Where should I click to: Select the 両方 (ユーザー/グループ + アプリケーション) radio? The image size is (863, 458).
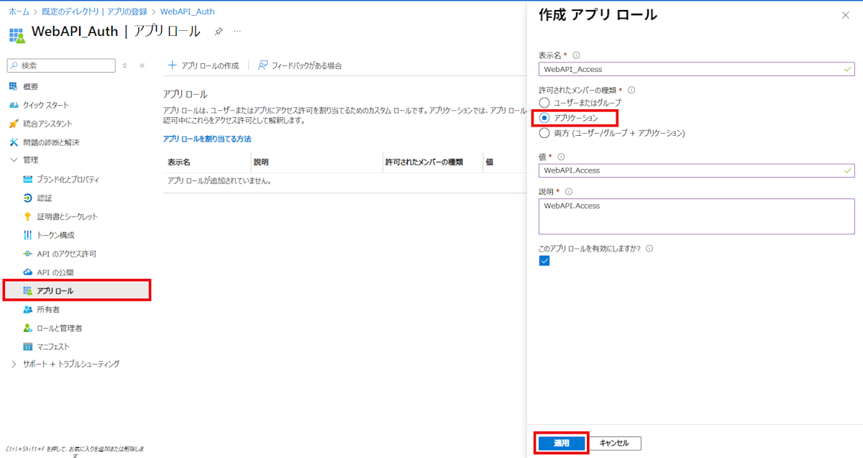click(544, 133)
